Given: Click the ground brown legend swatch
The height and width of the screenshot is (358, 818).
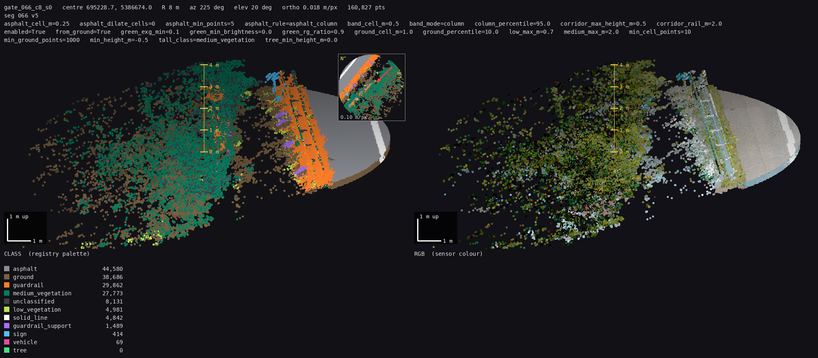Looking at the screenshot, I should pos(7,277).
